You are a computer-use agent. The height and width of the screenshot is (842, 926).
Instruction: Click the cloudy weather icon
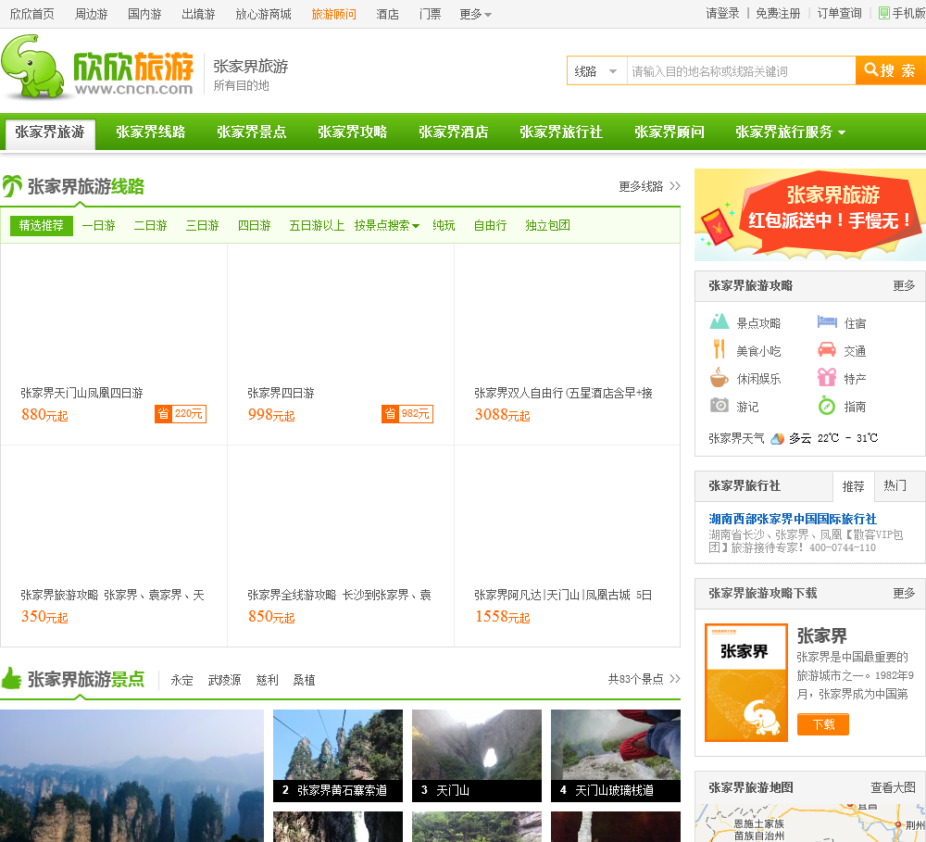click(x=777, y=438)
